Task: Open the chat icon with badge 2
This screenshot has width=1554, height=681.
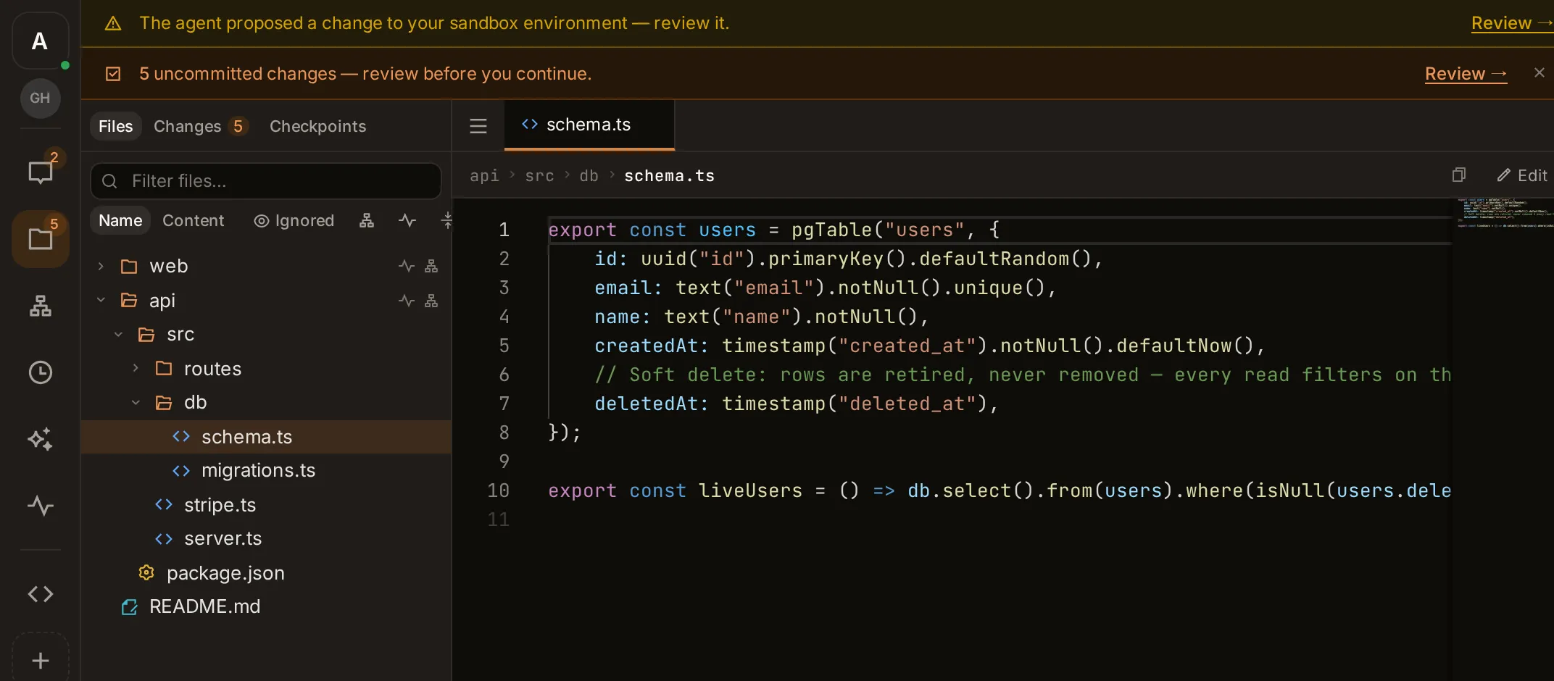Action: [x=40, y=172]
